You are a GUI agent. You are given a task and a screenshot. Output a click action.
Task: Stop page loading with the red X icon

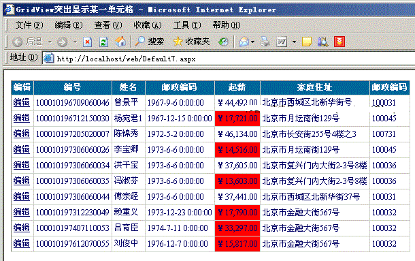[x=87, y=42]
